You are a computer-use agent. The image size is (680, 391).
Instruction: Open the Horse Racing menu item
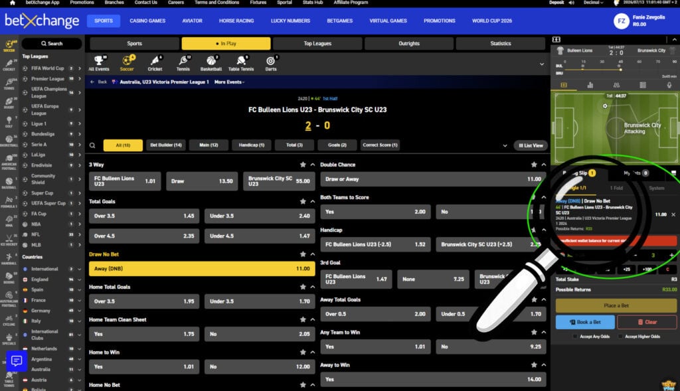tap(236, 21)
